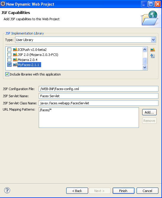Image resolution: width=162 pixels, height=198 pixels.
Task: Click the Mojarra 2.0.4 library icon
Action: point(15,59)
